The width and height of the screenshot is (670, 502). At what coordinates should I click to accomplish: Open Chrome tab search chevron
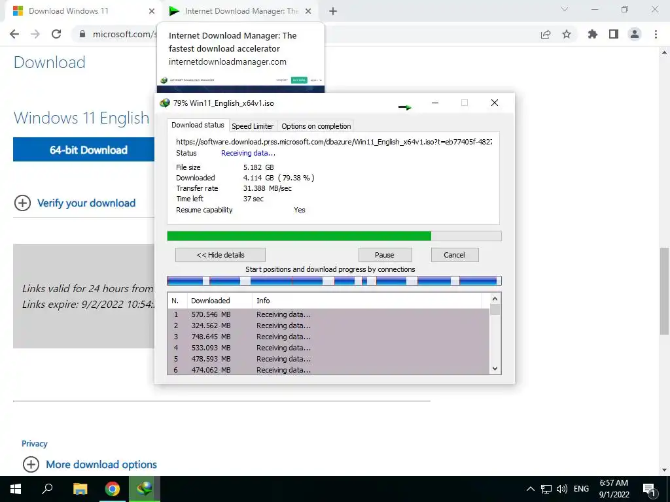click(x=565, y=9)
